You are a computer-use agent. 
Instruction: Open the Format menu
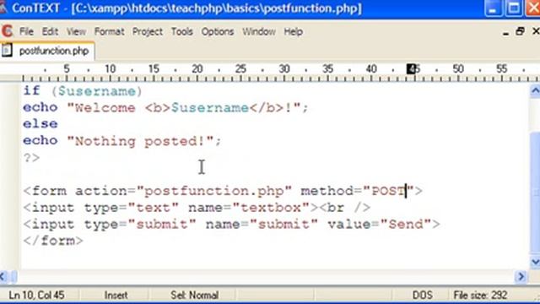(109, 32)
